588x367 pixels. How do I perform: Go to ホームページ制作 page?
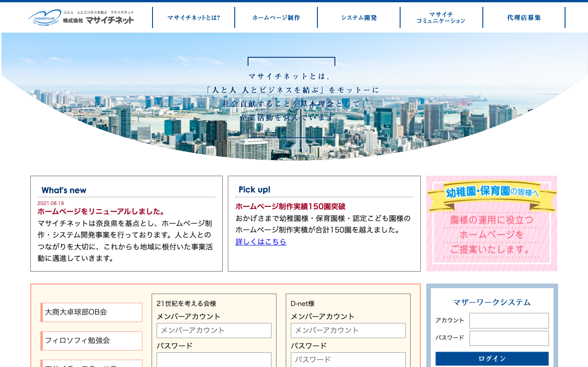276,17
